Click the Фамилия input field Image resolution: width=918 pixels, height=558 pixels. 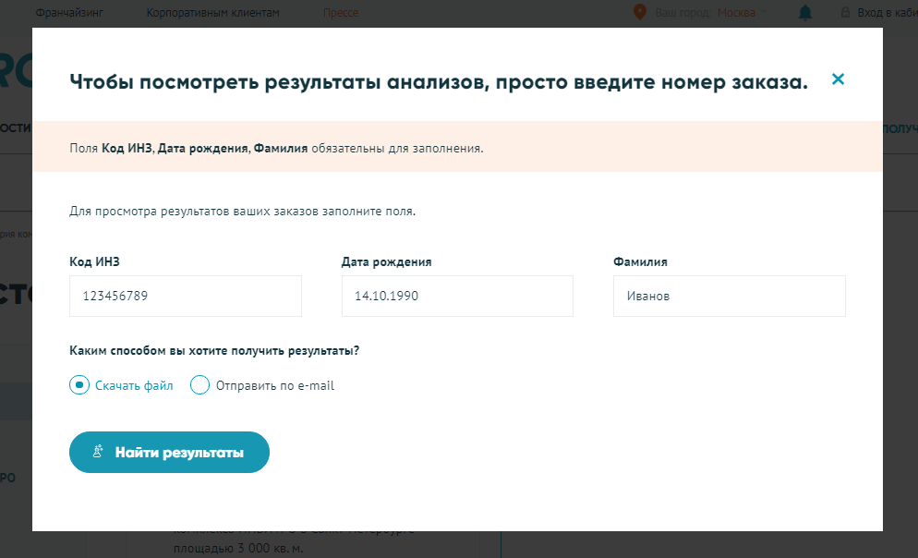click(730, 297)
